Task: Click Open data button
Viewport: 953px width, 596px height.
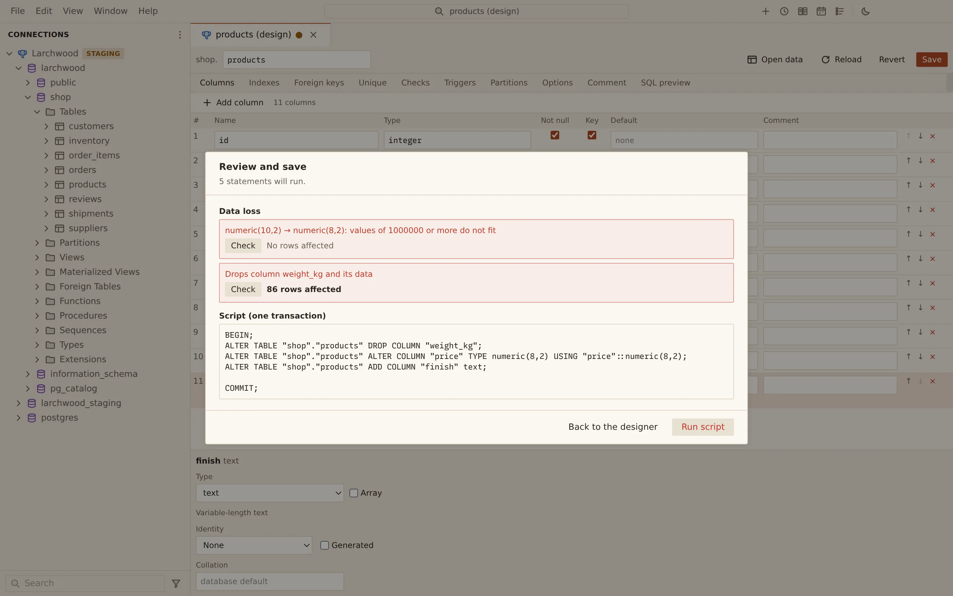Action: tap(775, 60)
